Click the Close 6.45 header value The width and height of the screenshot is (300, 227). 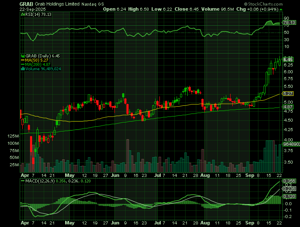(186, 9)
